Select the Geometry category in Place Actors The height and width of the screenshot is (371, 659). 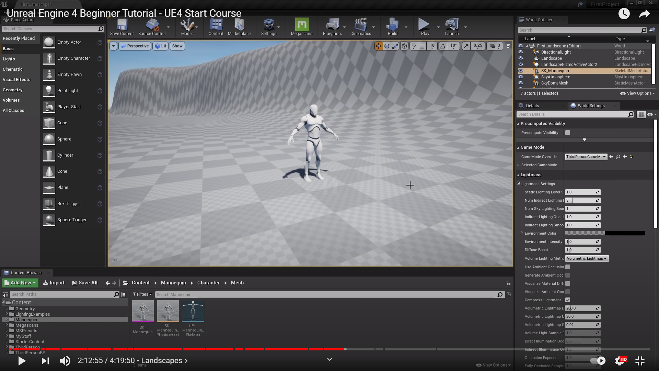(13, 90)
